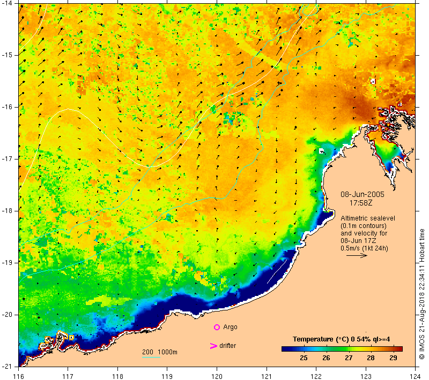Click the 26 label on temperature scale
Viewport: 429px width, 380px height.
(326, 358)
